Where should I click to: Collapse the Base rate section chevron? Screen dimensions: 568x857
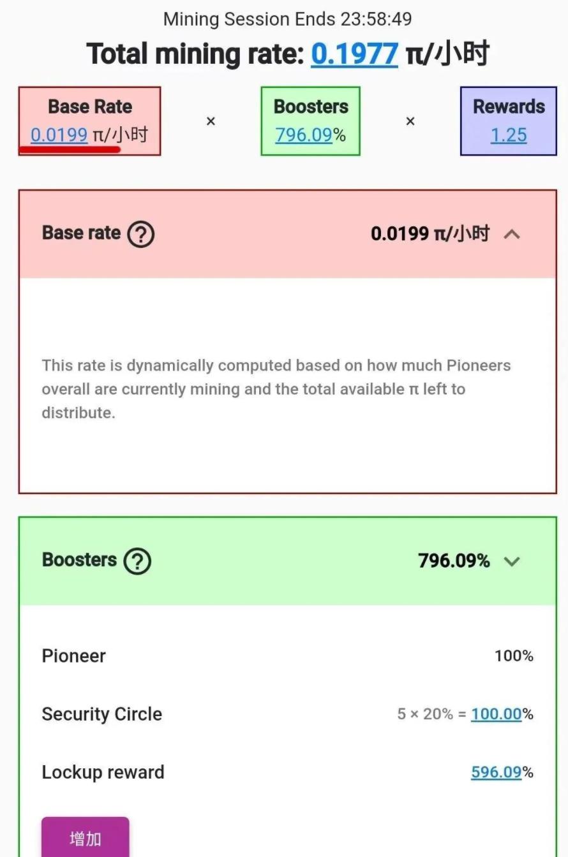pyautogui.click(x=512, y=234)
